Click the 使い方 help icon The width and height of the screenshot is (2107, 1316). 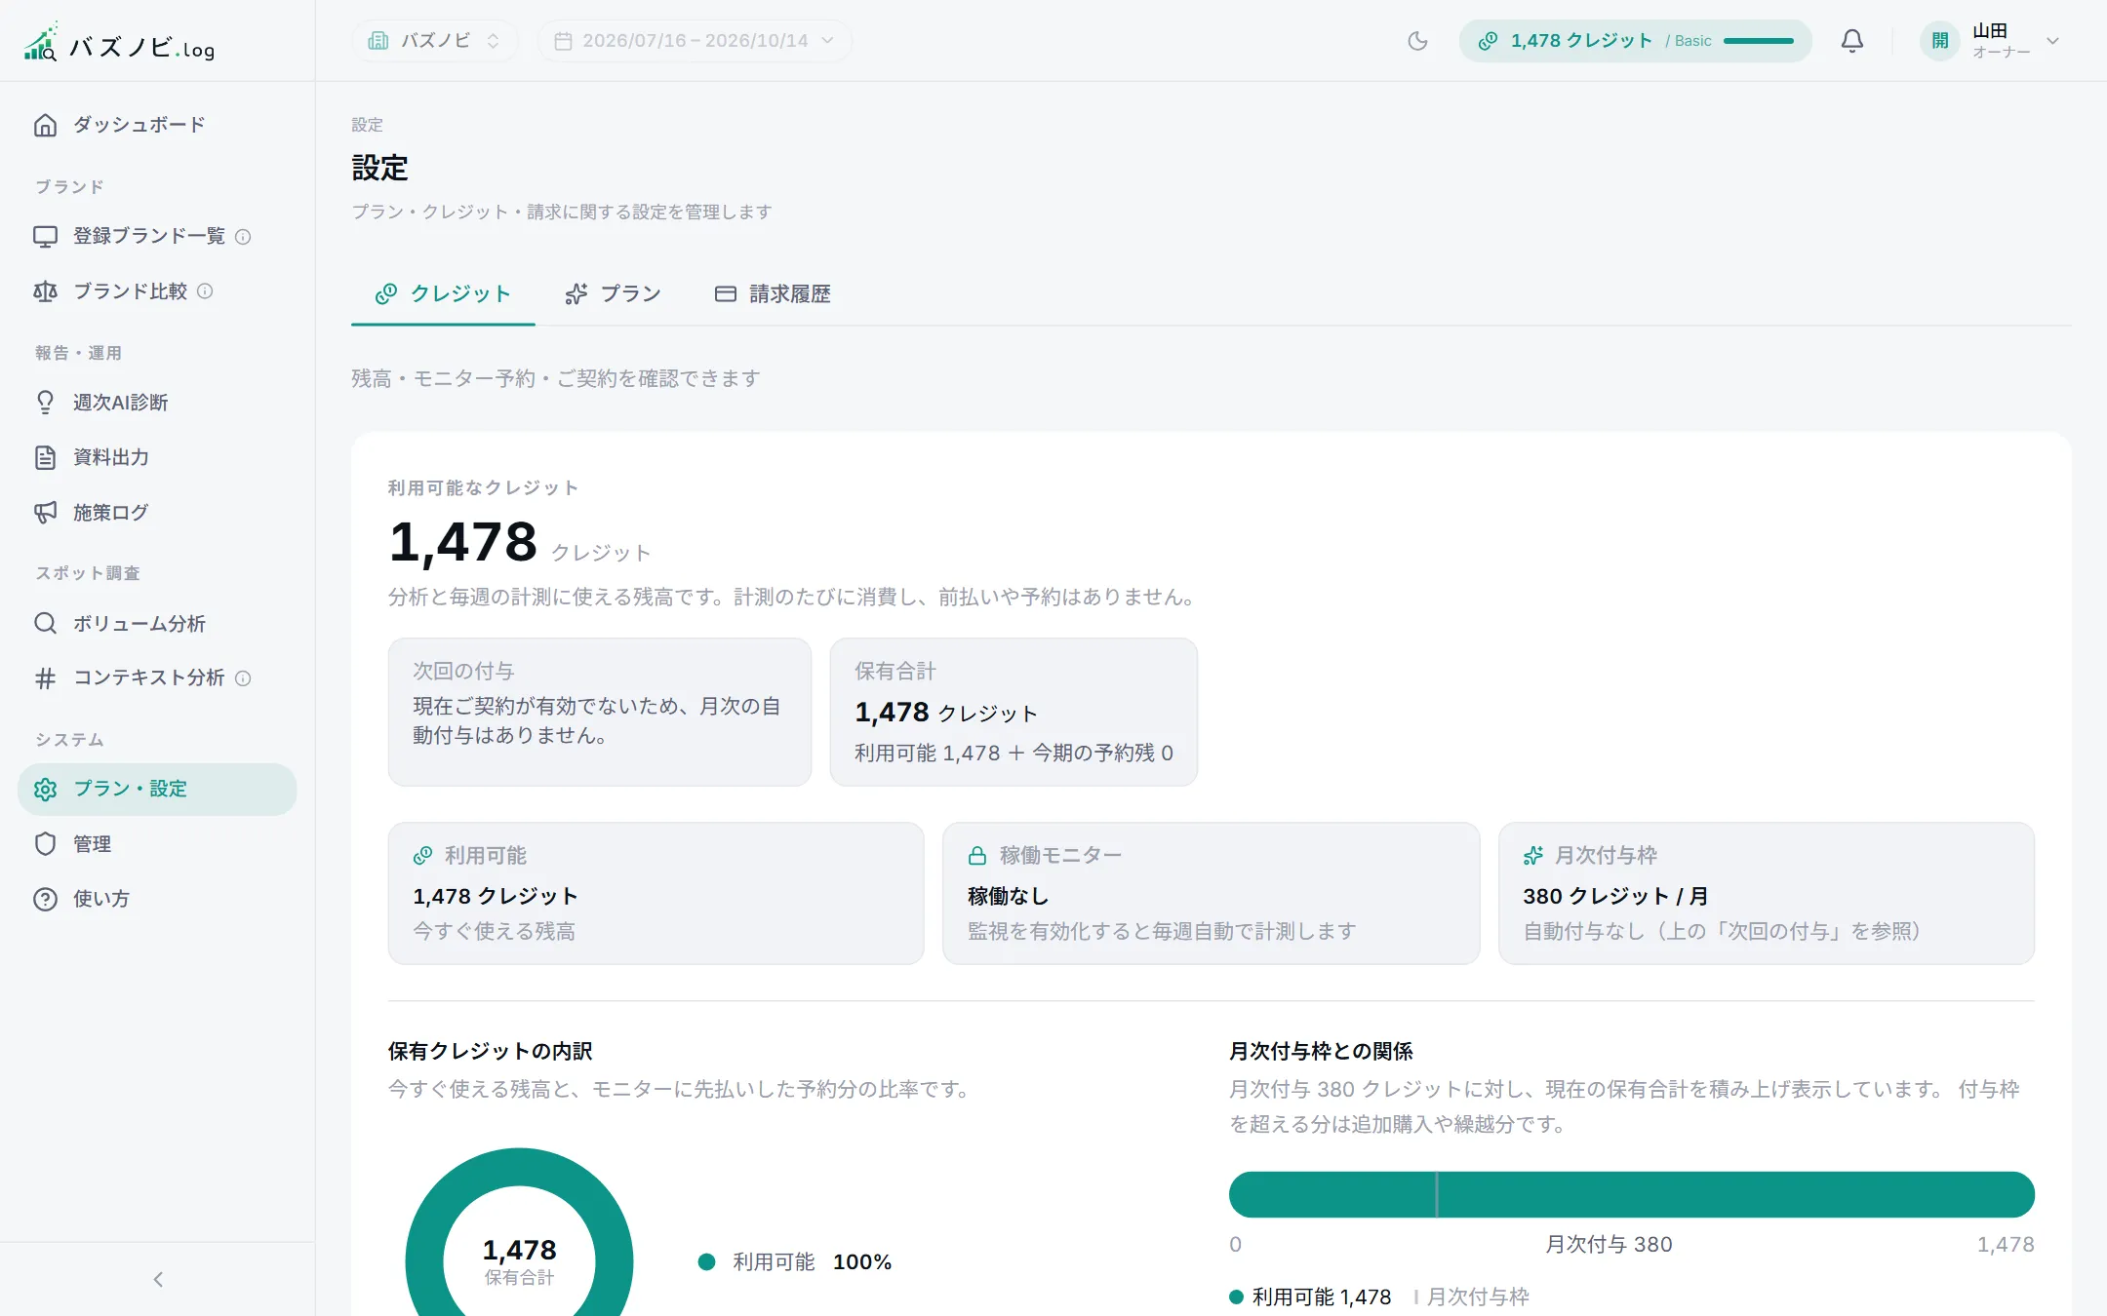point(45,899)
